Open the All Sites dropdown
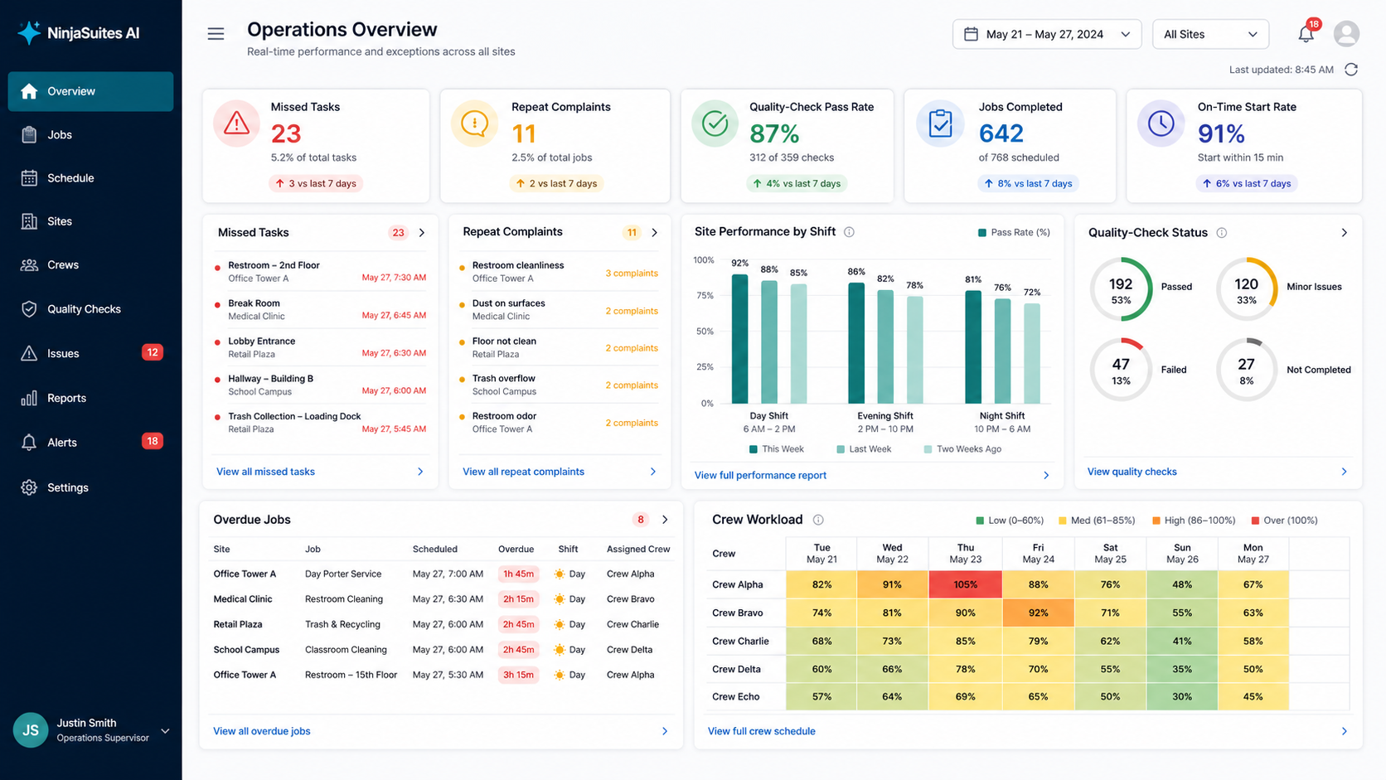1386x780 pixels. (1210, 34)
